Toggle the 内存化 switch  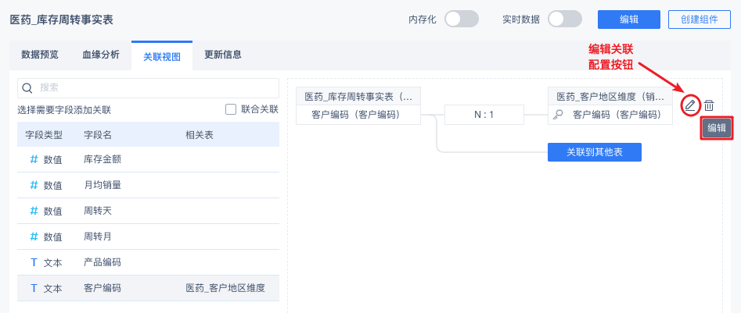pyautogui.click(x=461, y=20)
